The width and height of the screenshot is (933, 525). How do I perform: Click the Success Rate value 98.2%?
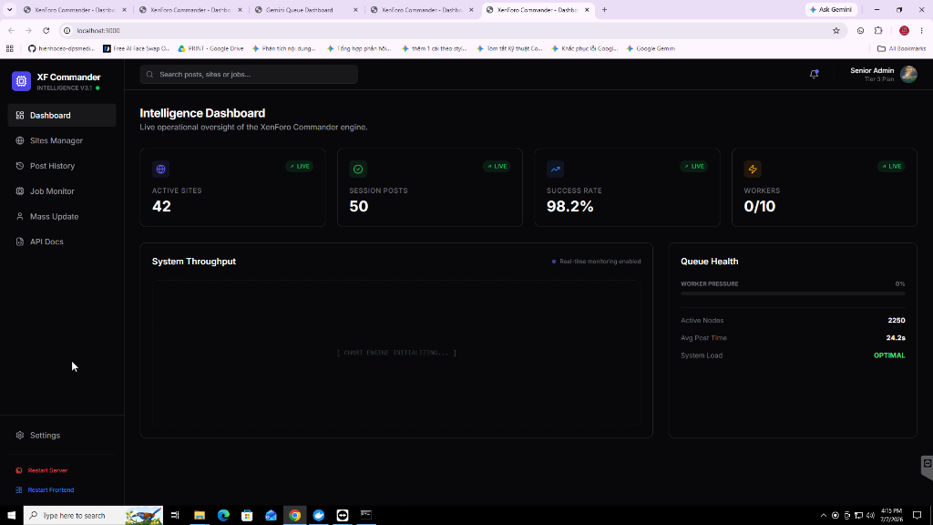[570, 207]
